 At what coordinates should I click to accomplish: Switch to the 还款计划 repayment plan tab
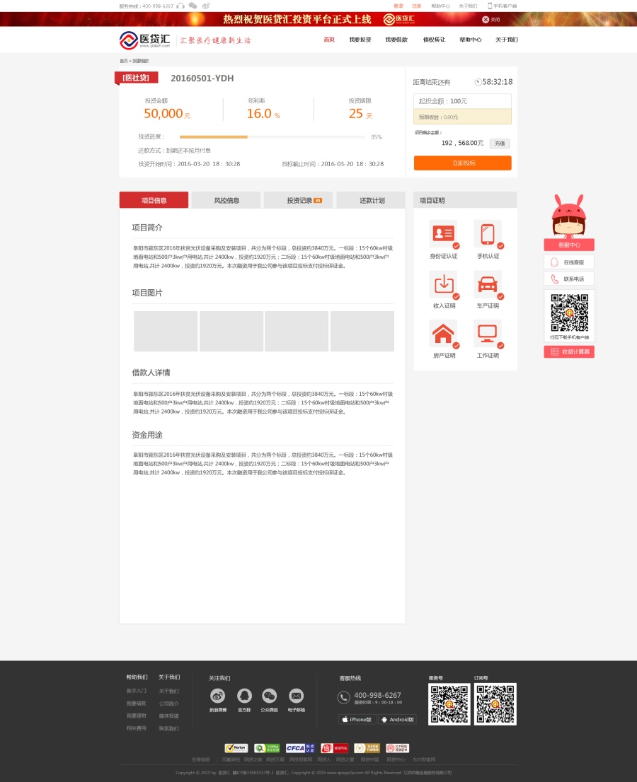[x=373, y=200]
